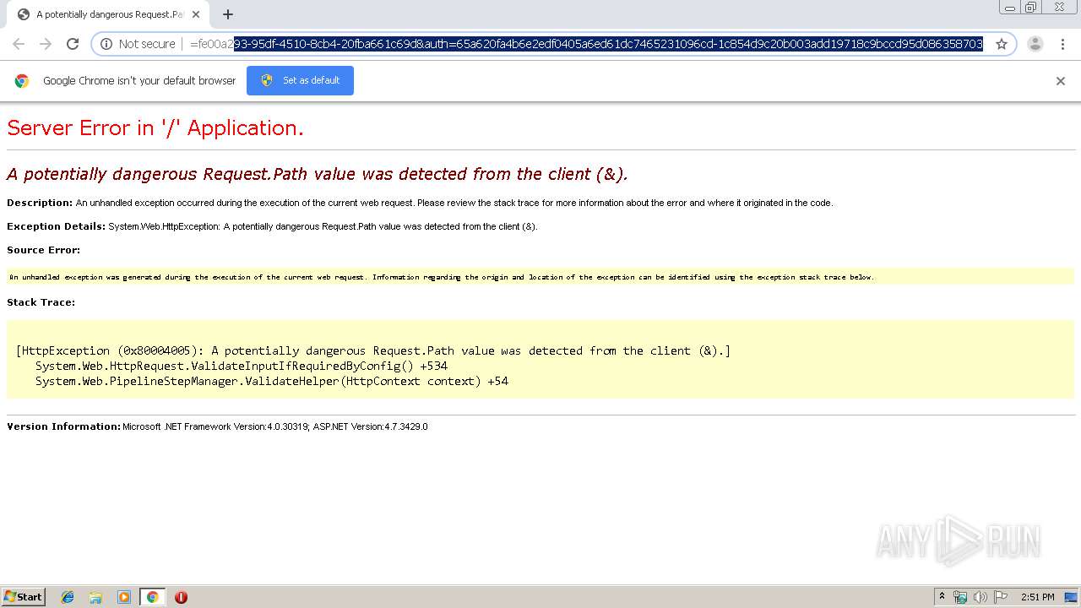This screenshot has height=608, width=1081.
Task: Click the 'Source Error:' label
Action: [44, 250]
